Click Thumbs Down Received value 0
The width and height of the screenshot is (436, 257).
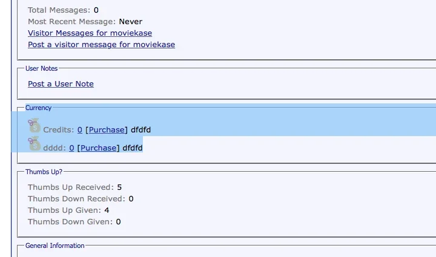pos(131,199)
